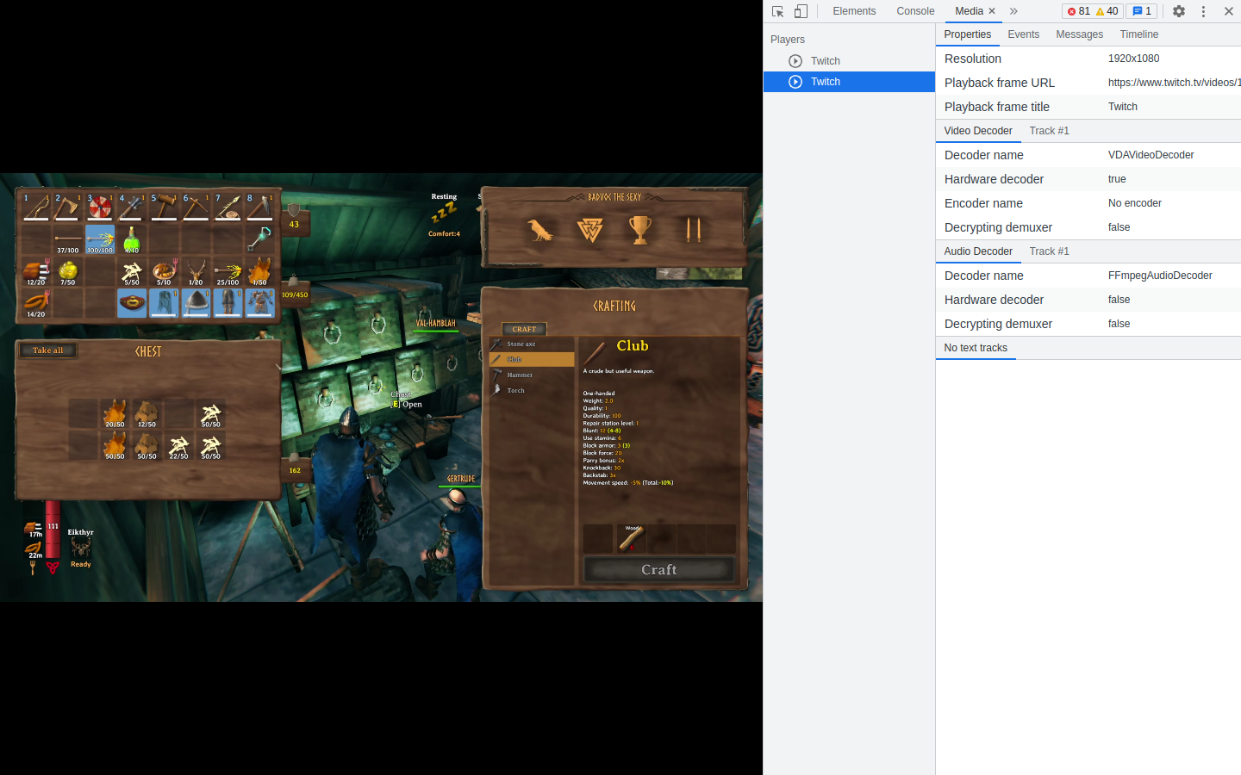The image size is (1241, 775).
Task: Select the round shield in hotbar slot 3
Action: [100, 207]
